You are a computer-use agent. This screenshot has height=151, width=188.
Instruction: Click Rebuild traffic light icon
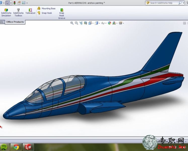15,3
